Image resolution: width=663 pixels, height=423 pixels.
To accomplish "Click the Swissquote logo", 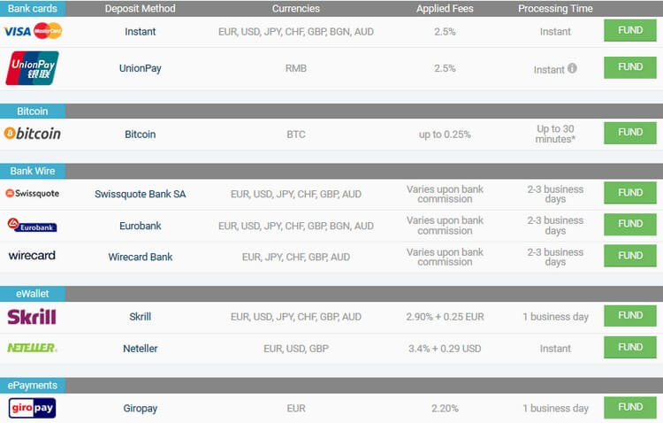I will click(32, 194).
